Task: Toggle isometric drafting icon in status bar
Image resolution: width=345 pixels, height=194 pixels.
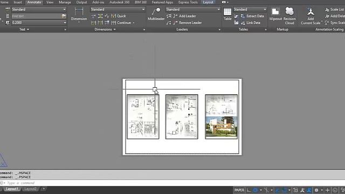Action: coord(266,190)
